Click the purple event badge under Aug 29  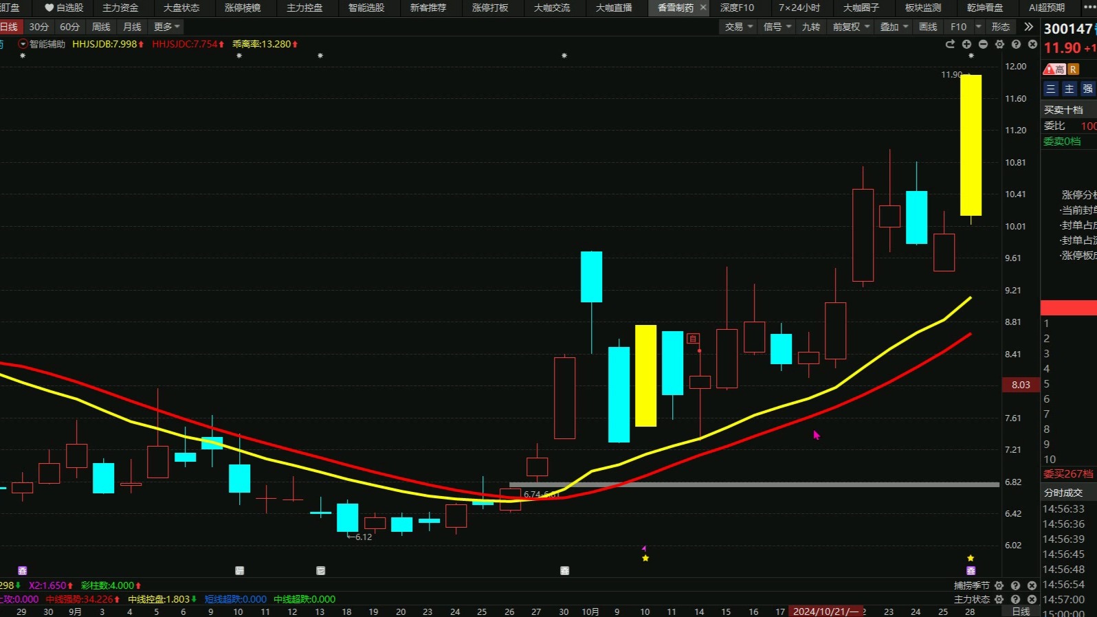coord(22,570)
